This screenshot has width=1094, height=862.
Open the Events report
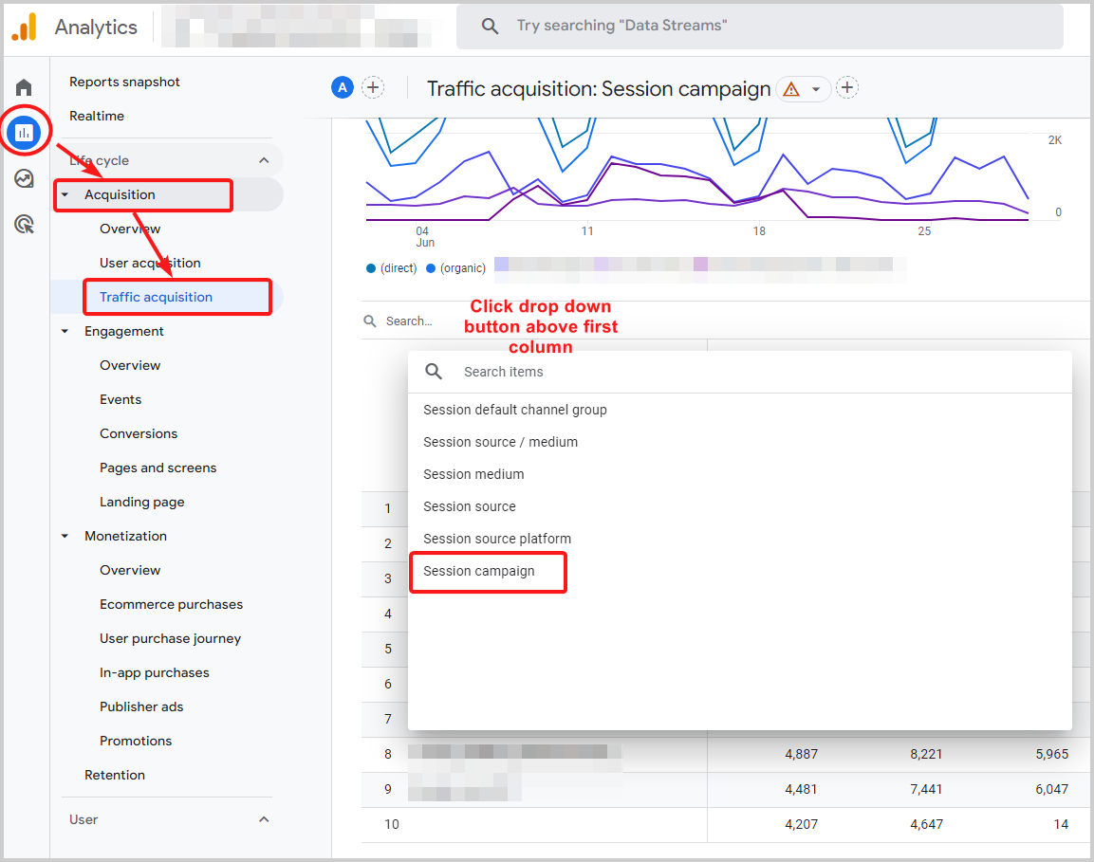pyautogui.click(x=120, y=399)
